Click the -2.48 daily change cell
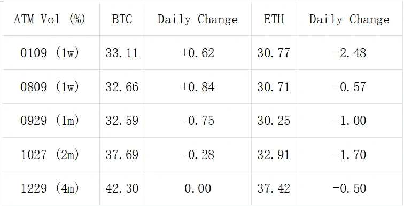 [x=350, y=53]
